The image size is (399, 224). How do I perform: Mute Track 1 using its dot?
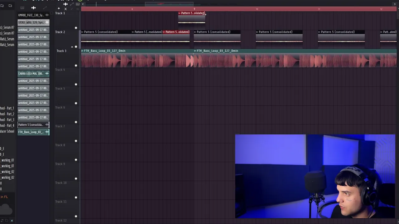[76, 28]
